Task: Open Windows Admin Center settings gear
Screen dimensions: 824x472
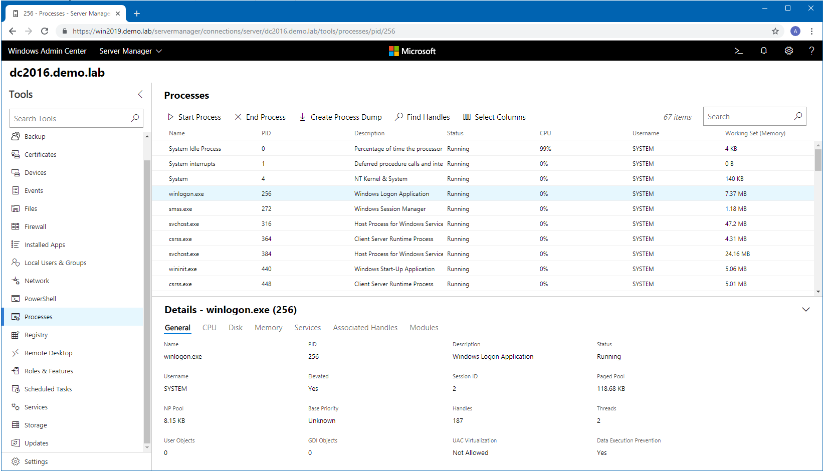Action: [x=788, y=51]
